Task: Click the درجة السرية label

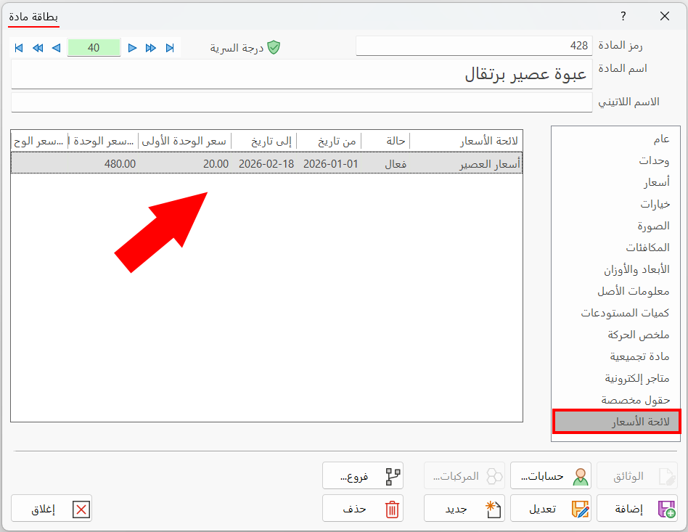Action: click(x=237, y=48)
